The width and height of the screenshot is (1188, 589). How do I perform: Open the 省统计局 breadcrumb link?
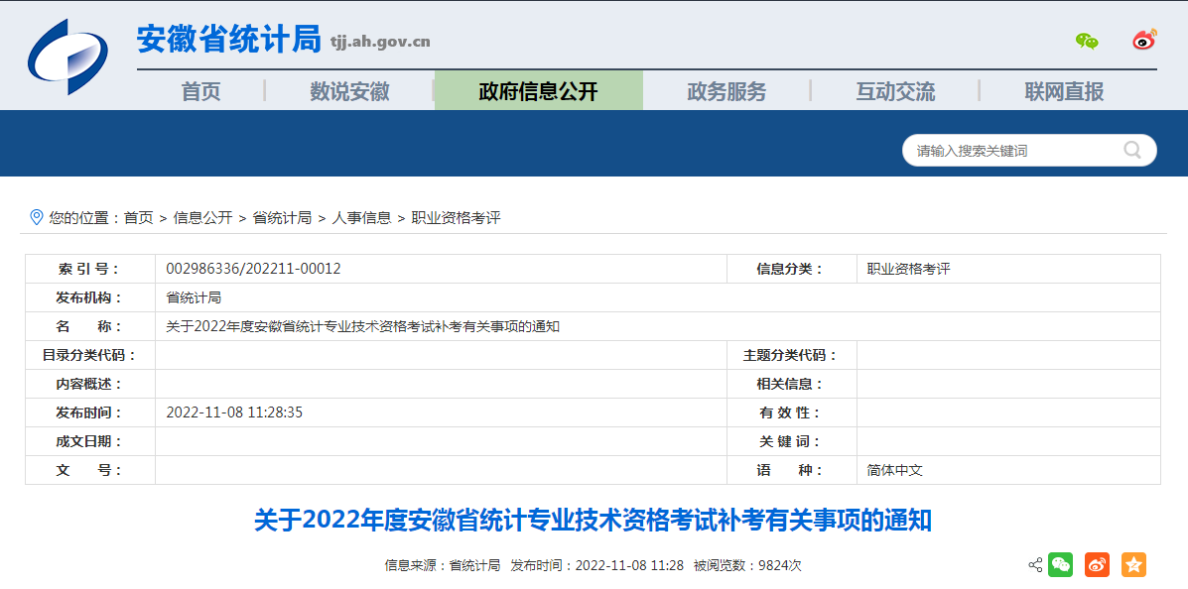(x=286, y=216)
